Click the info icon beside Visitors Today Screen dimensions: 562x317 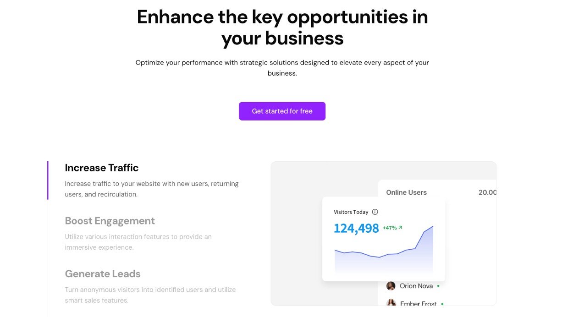pyautogui.click(x=375, y=212)
